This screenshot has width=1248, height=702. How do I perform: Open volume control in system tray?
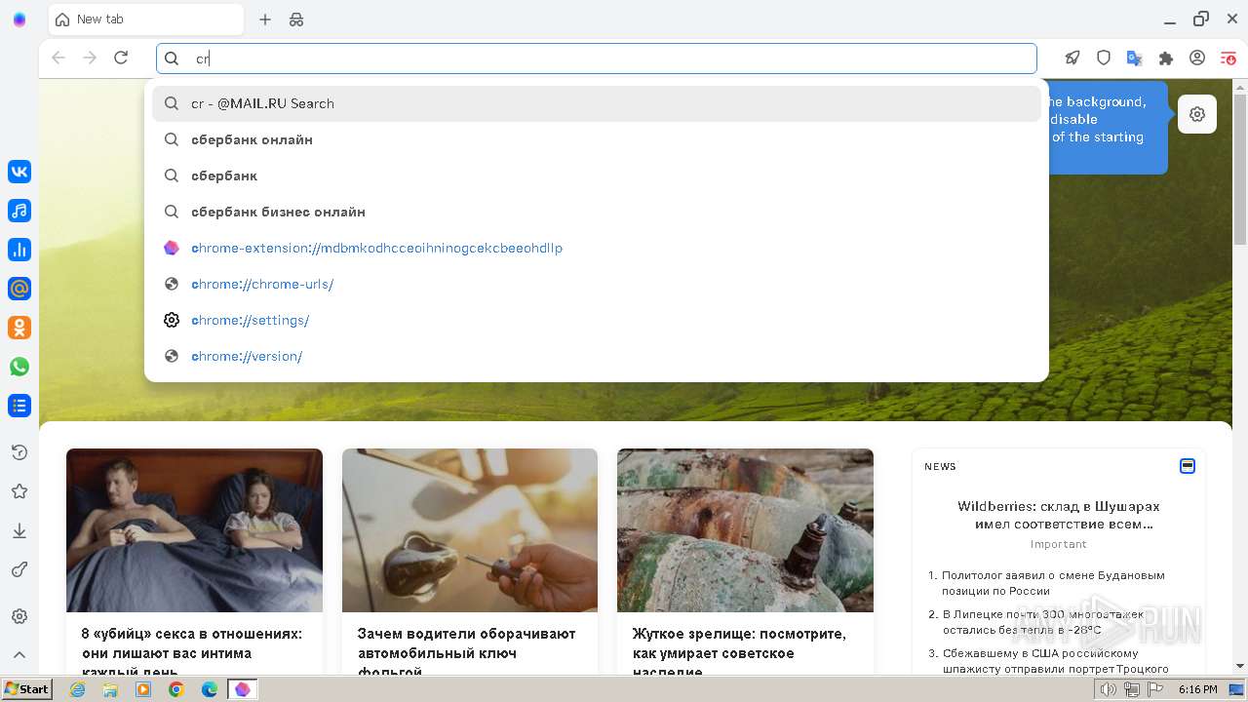coord(1109,689)
